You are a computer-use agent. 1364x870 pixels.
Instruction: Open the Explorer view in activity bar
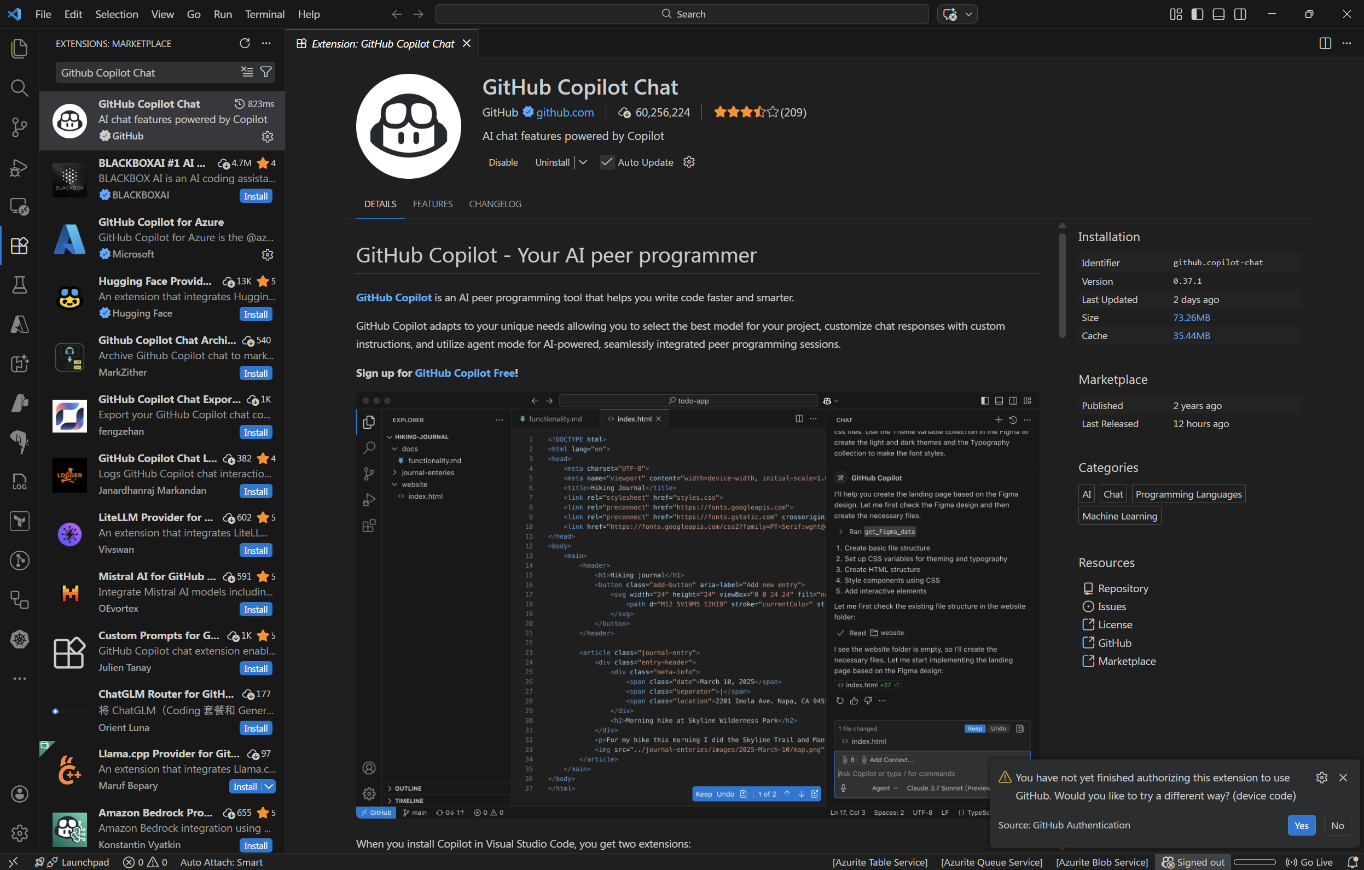click(19, 48)
